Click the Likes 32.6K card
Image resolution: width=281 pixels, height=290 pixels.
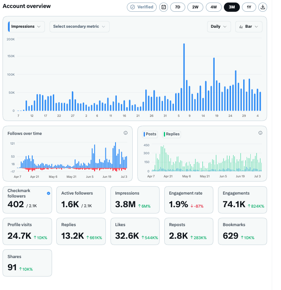pyautogui.click(x=135, y=232)
